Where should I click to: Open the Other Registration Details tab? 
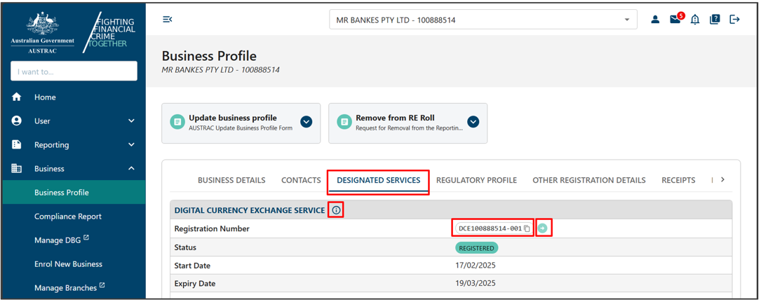589,180
